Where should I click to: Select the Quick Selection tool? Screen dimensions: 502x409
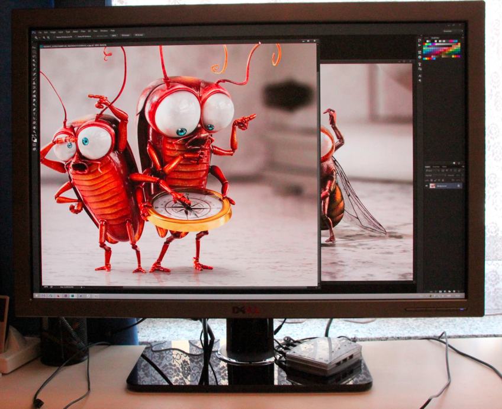pos(34,60)
